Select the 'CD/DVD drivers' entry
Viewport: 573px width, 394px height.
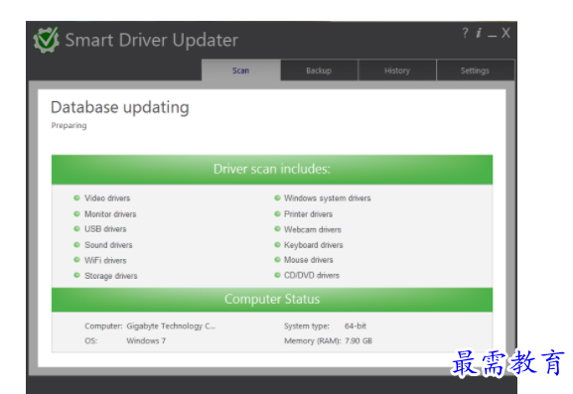click(312, 275)
